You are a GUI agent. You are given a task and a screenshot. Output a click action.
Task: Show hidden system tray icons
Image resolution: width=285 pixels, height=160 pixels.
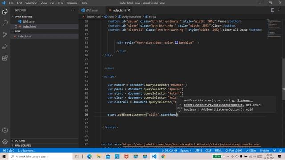228,156
